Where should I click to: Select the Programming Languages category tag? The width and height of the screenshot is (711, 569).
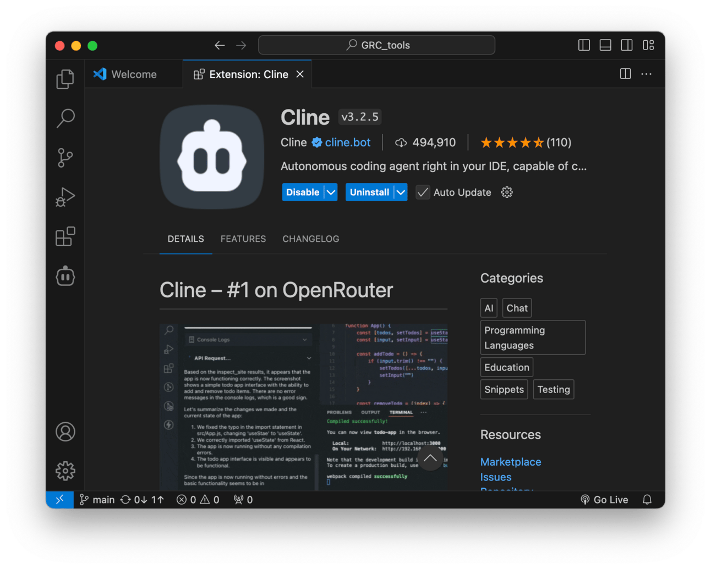[x=533, y=338]
